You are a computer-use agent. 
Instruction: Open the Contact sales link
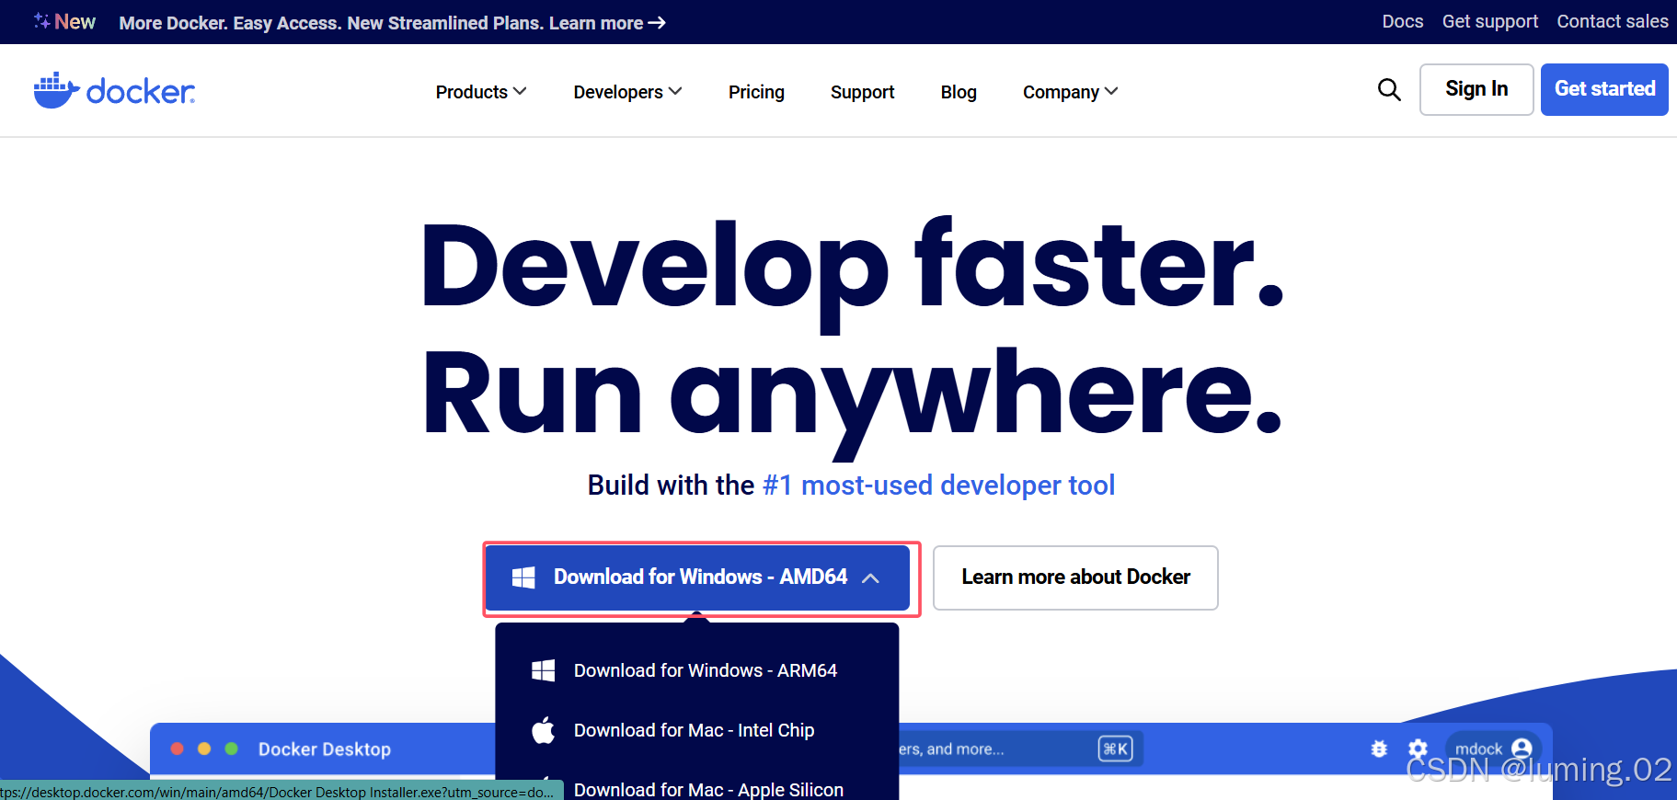tap(1613, 21)
